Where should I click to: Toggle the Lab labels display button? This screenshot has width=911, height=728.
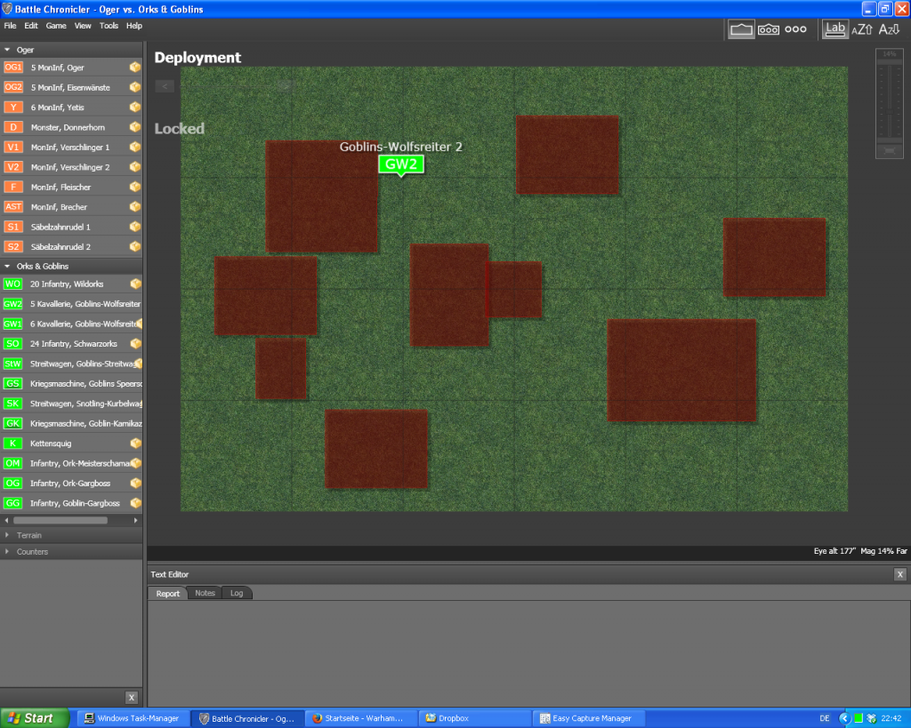834,28
